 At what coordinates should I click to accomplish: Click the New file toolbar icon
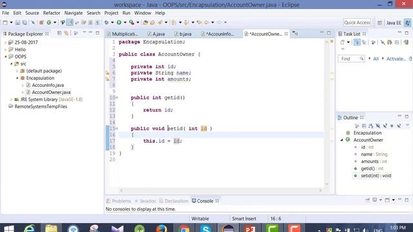[5, 23]
